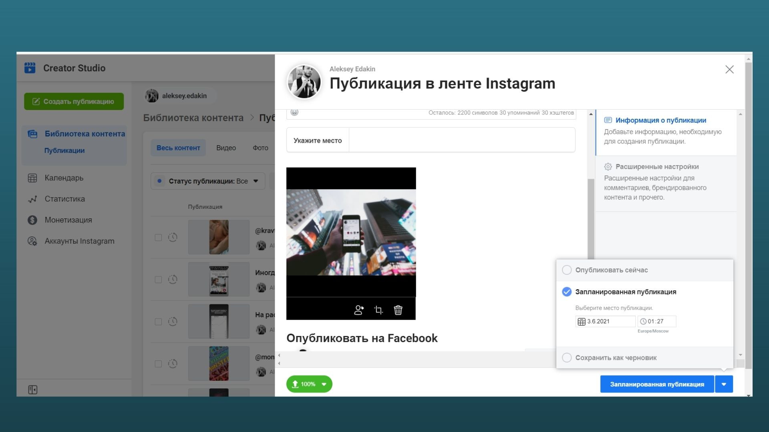This screenshot has height=432, width=769.
Task: Tag people icon under the photo
Action: [x=359, y=310]
